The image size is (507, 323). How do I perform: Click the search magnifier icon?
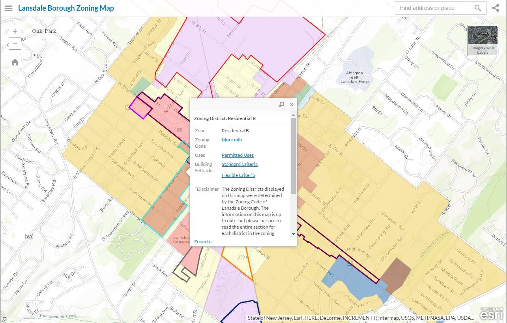coord(477,8)
